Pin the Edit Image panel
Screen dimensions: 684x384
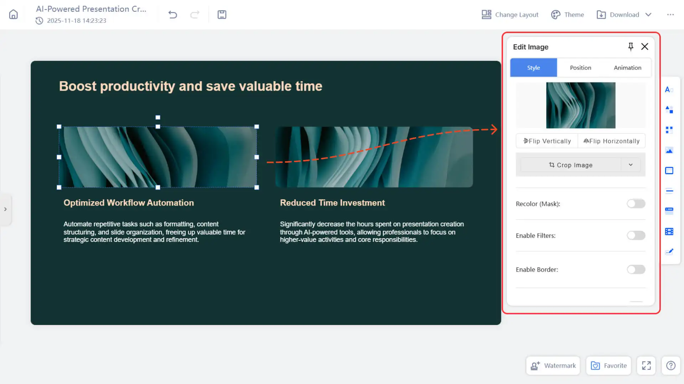pos(631,47)
